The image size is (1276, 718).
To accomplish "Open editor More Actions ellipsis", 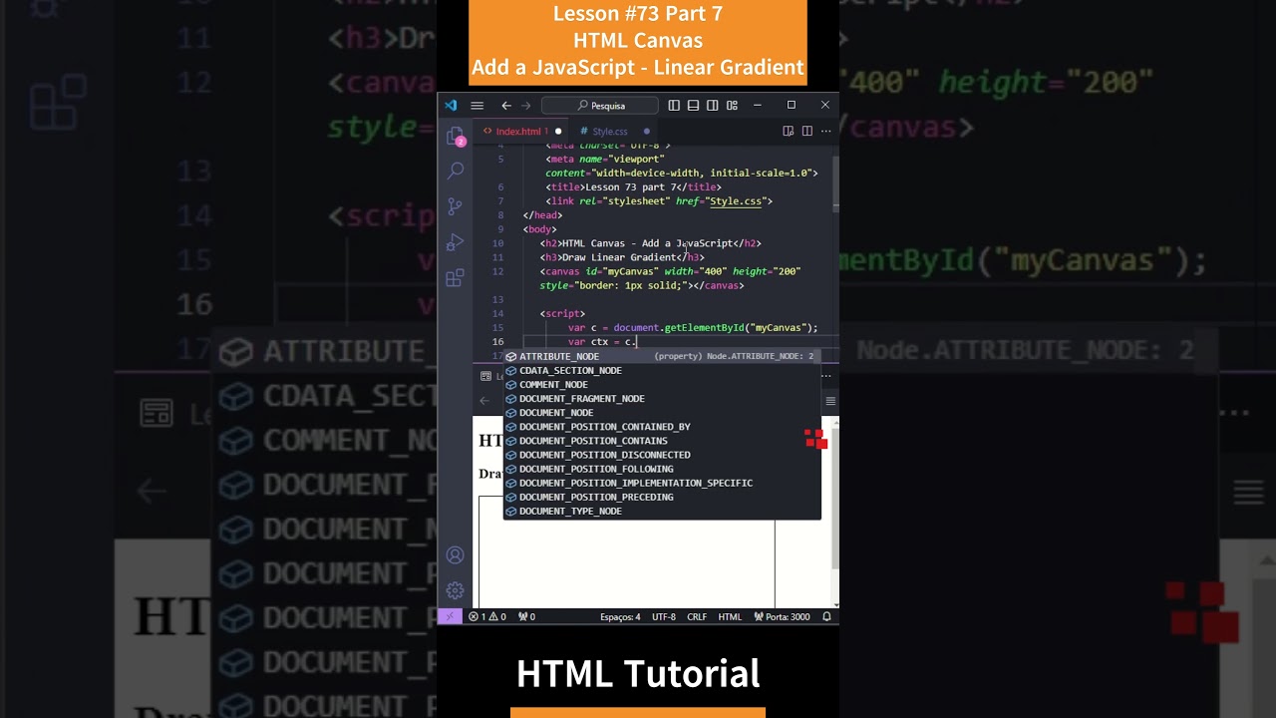I will (825, 131).
